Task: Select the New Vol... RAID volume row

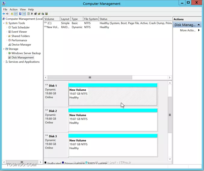Action: 108,27
